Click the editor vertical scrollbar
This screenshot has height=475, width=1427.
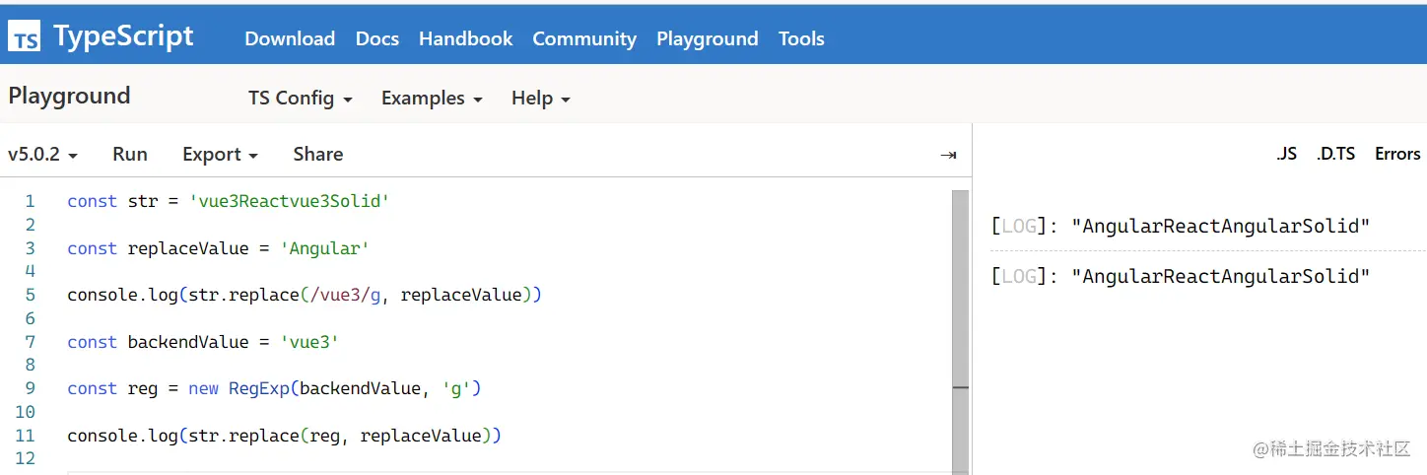pos(960,296)
